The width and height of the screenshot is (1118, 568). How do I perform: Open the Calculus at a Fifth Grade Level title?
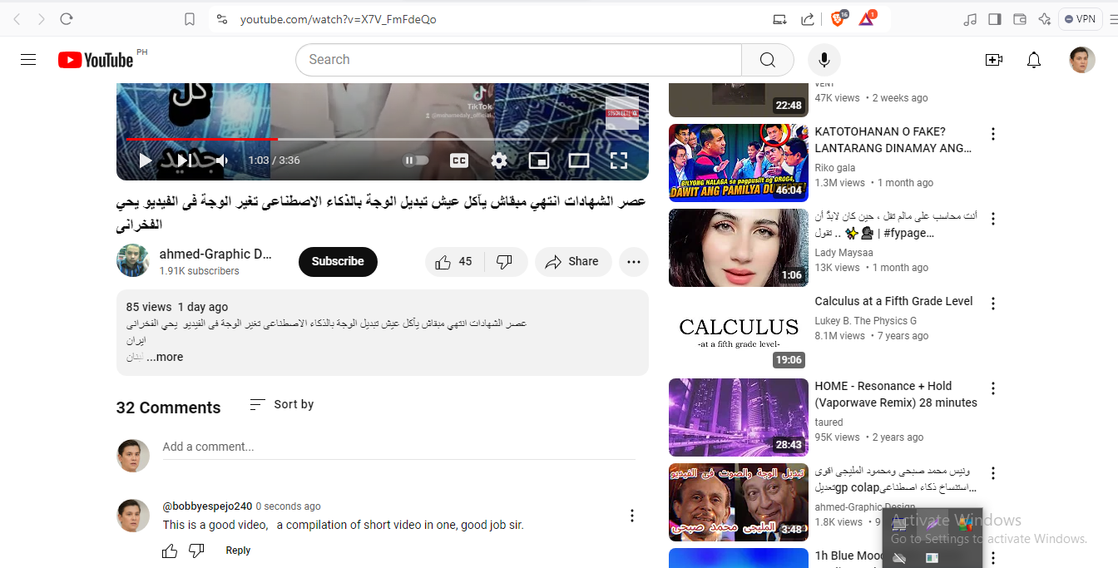click(x=893, y=301)
